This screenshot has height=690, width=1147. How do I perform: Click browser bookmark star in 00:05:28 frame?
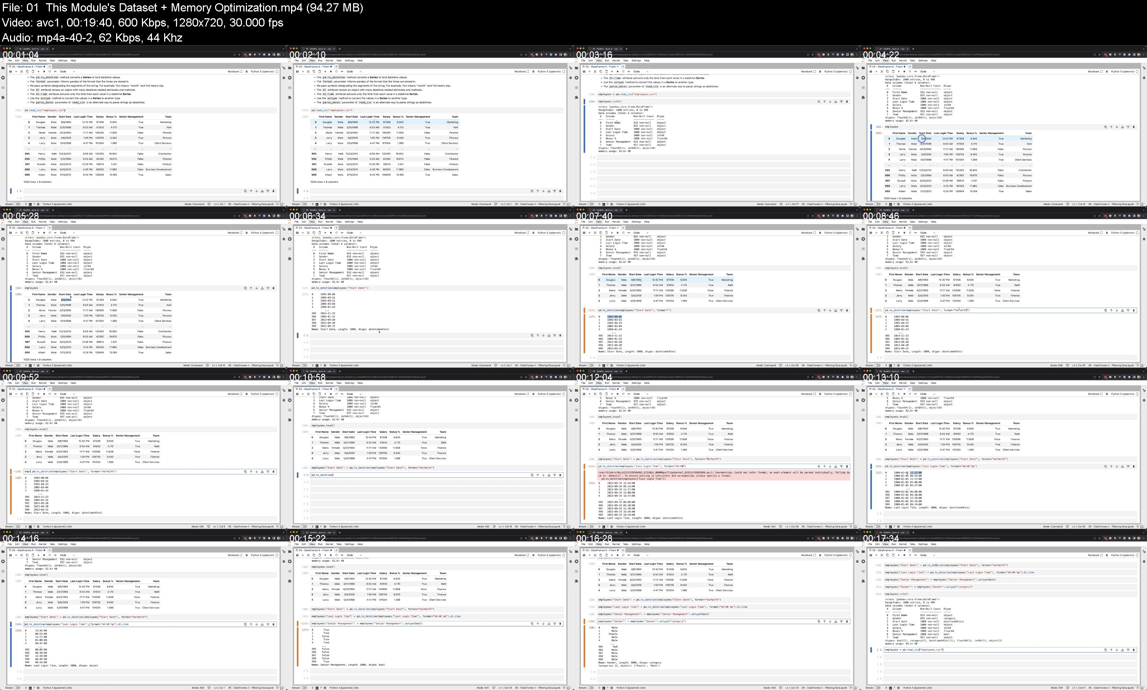(239, 216)
